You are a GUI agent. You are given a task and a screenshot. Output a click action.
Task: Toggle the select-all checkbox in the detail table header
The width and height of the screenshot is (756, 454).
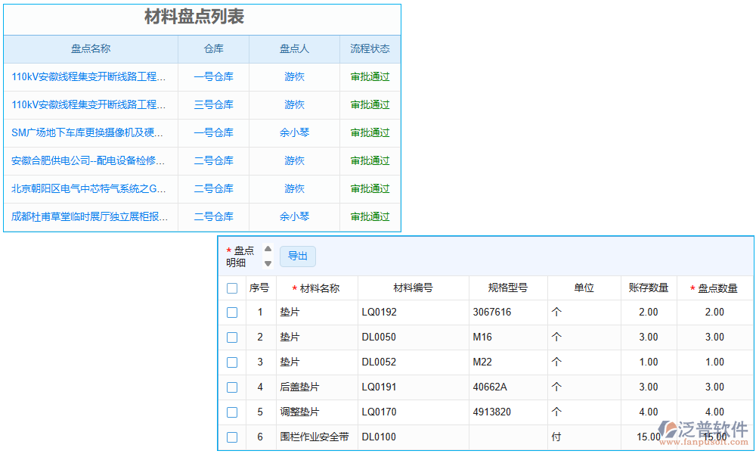(232, 288)
